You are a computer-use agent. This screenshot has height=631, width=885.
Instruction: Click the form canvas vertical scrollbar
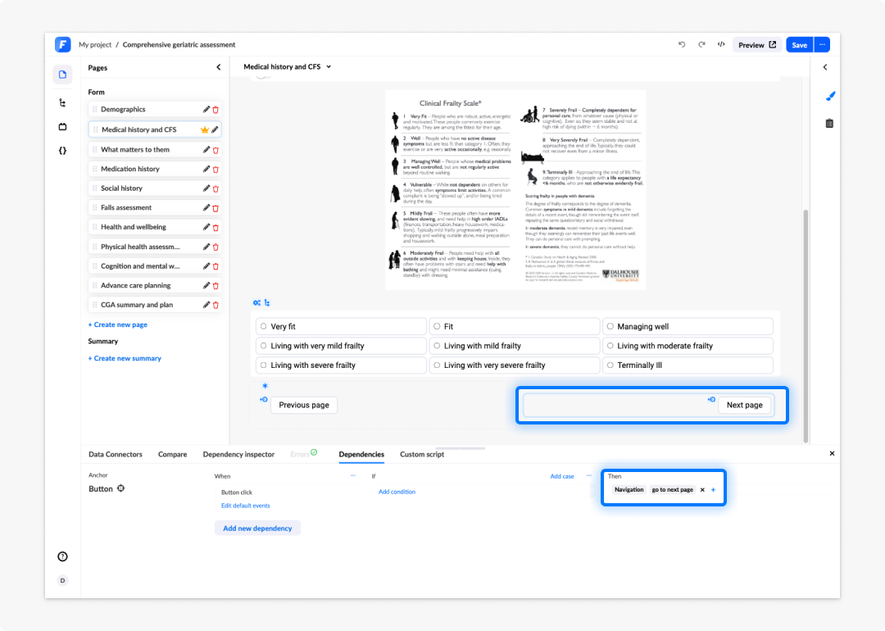coord(806,325)
